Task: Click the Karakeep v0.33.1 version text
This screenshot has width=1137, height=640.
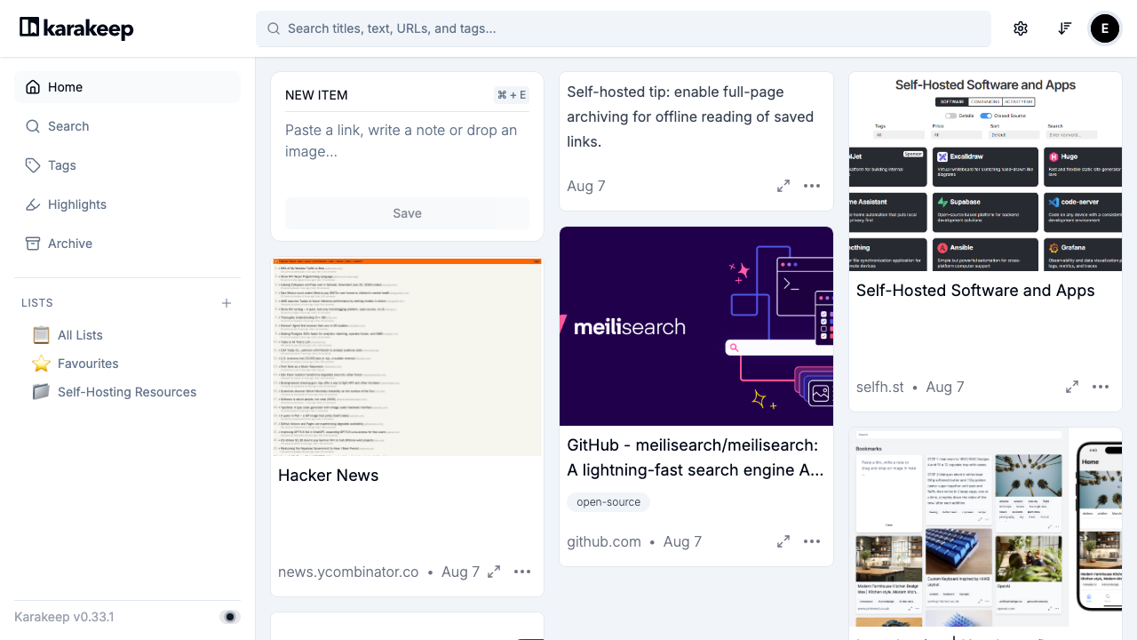Action: coord(64,617)
